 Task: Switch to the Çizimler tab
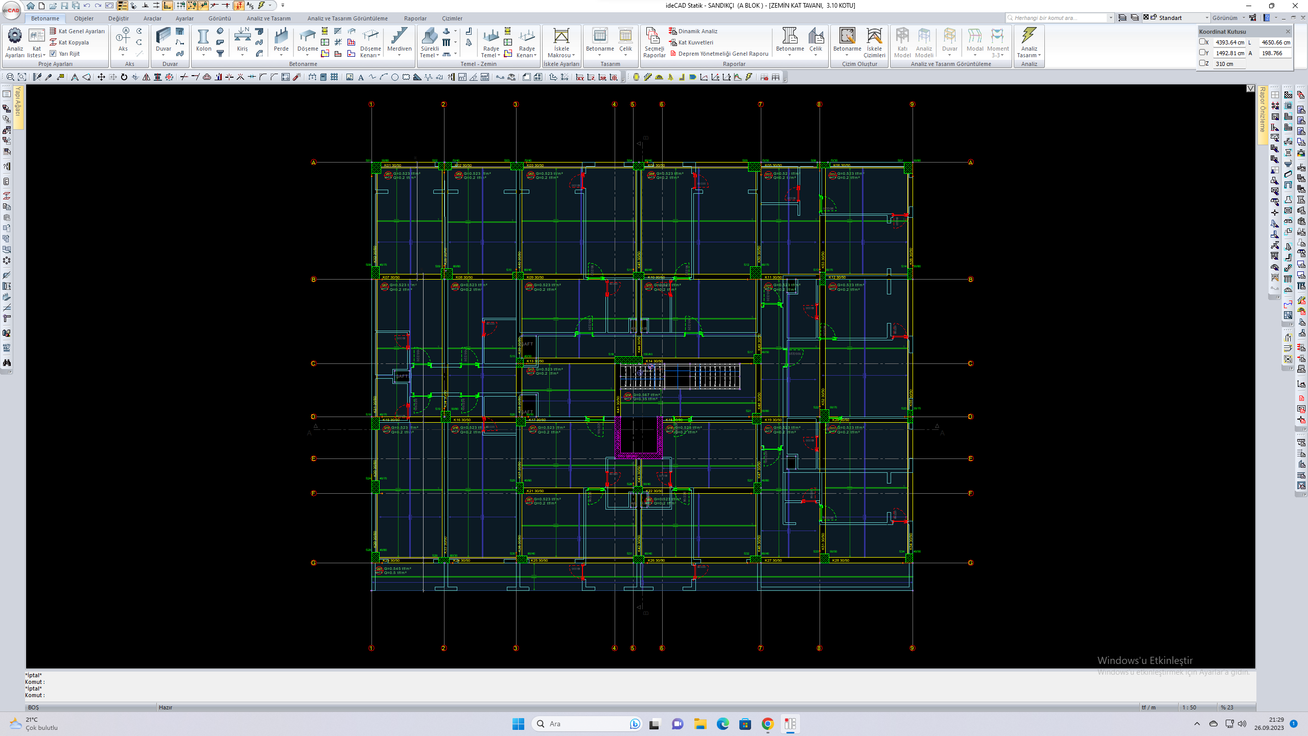click(452, 18)
